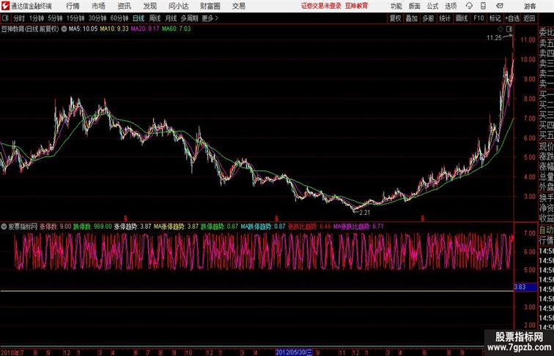Click the MA60: 7.03 indicator label
This screenshot has height=356, width=554.
(177, 29)
